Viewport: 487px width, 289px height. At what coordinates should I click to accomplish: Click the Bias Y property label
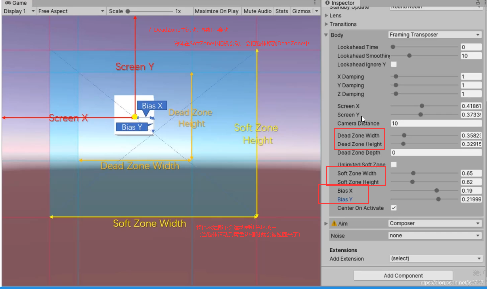[x=345, y=199]
